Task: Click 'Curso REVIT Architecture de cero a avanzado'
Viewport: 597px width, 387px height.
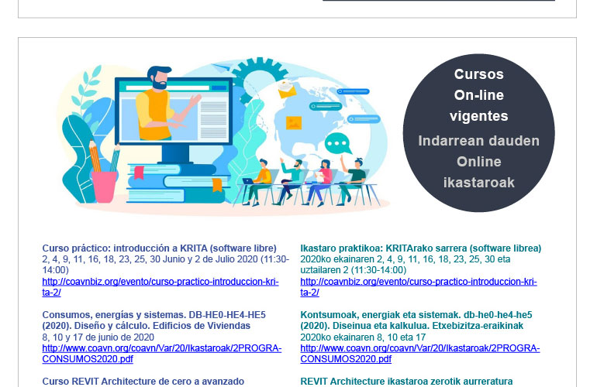Action: (143, 382)
